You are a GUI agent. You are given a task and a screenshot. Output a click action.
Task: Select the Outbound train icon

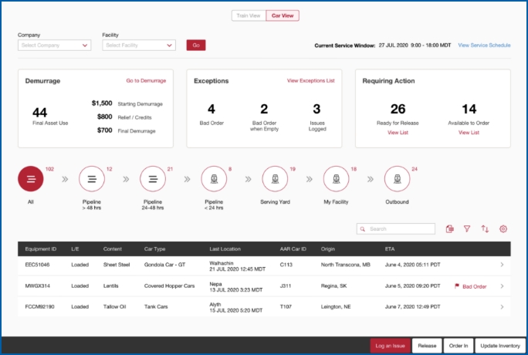pyautogui.click(x=397, y=179)
